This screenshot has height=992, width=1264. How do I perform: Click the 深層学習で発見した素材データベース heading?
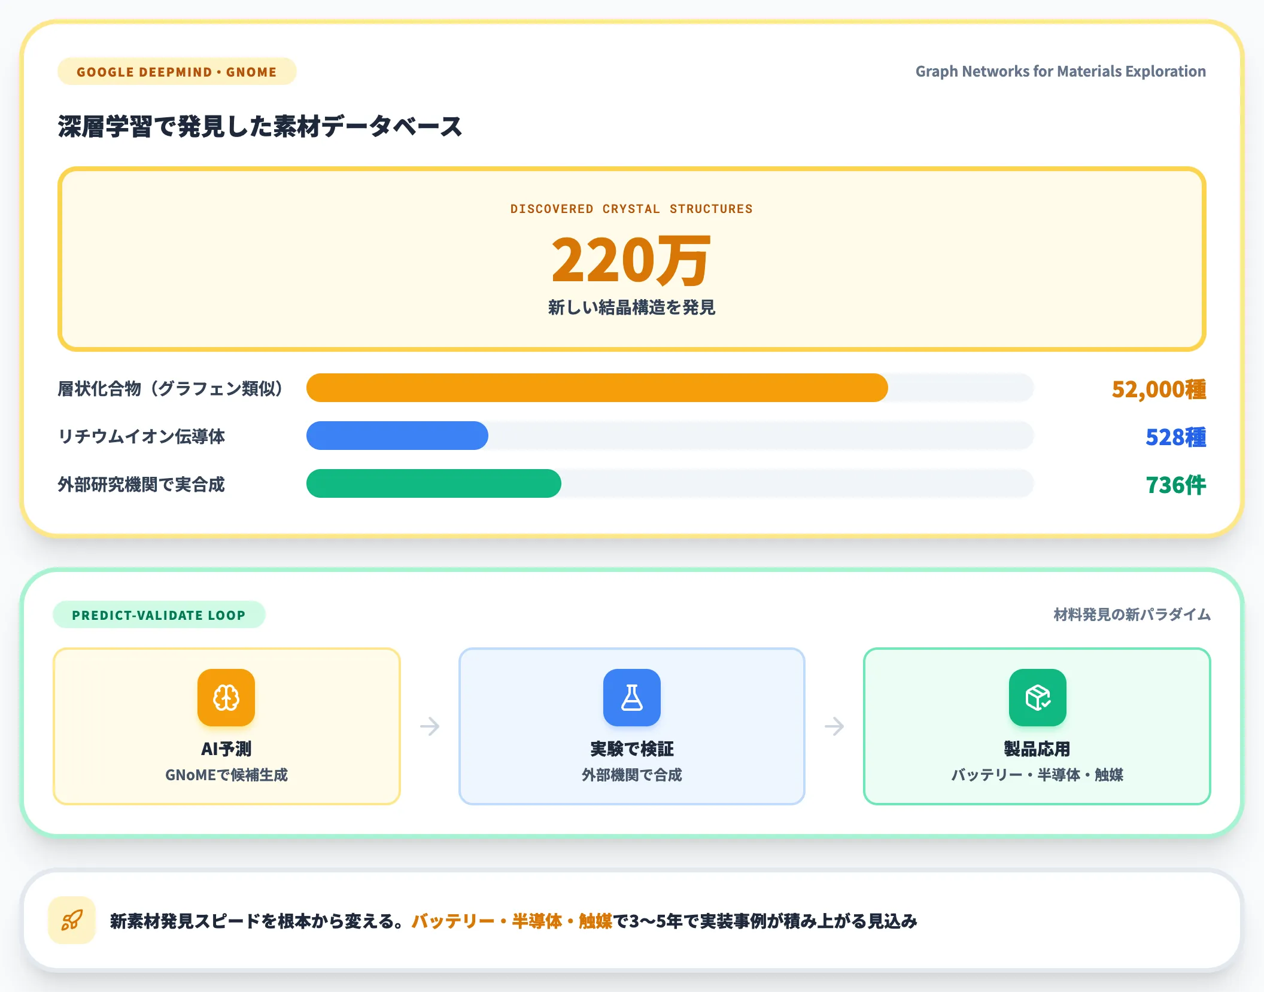point(260,126)
